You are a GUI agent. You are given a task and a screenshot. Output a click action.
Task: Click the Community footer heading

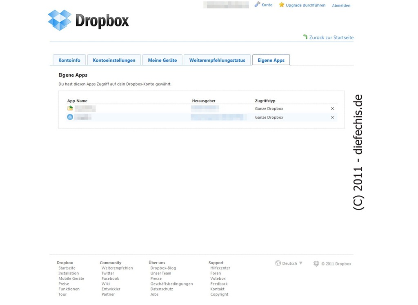(x=110, y=263)
